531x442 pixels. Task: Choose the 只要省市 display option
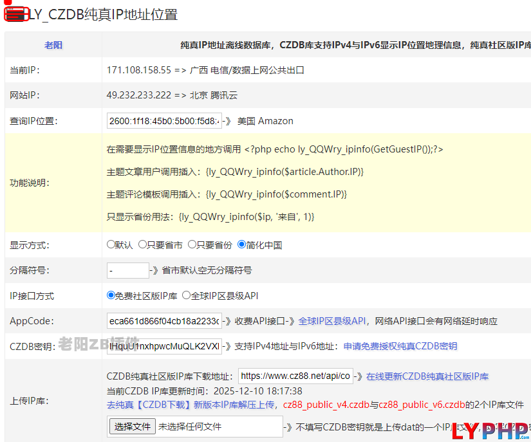(142, 244)
